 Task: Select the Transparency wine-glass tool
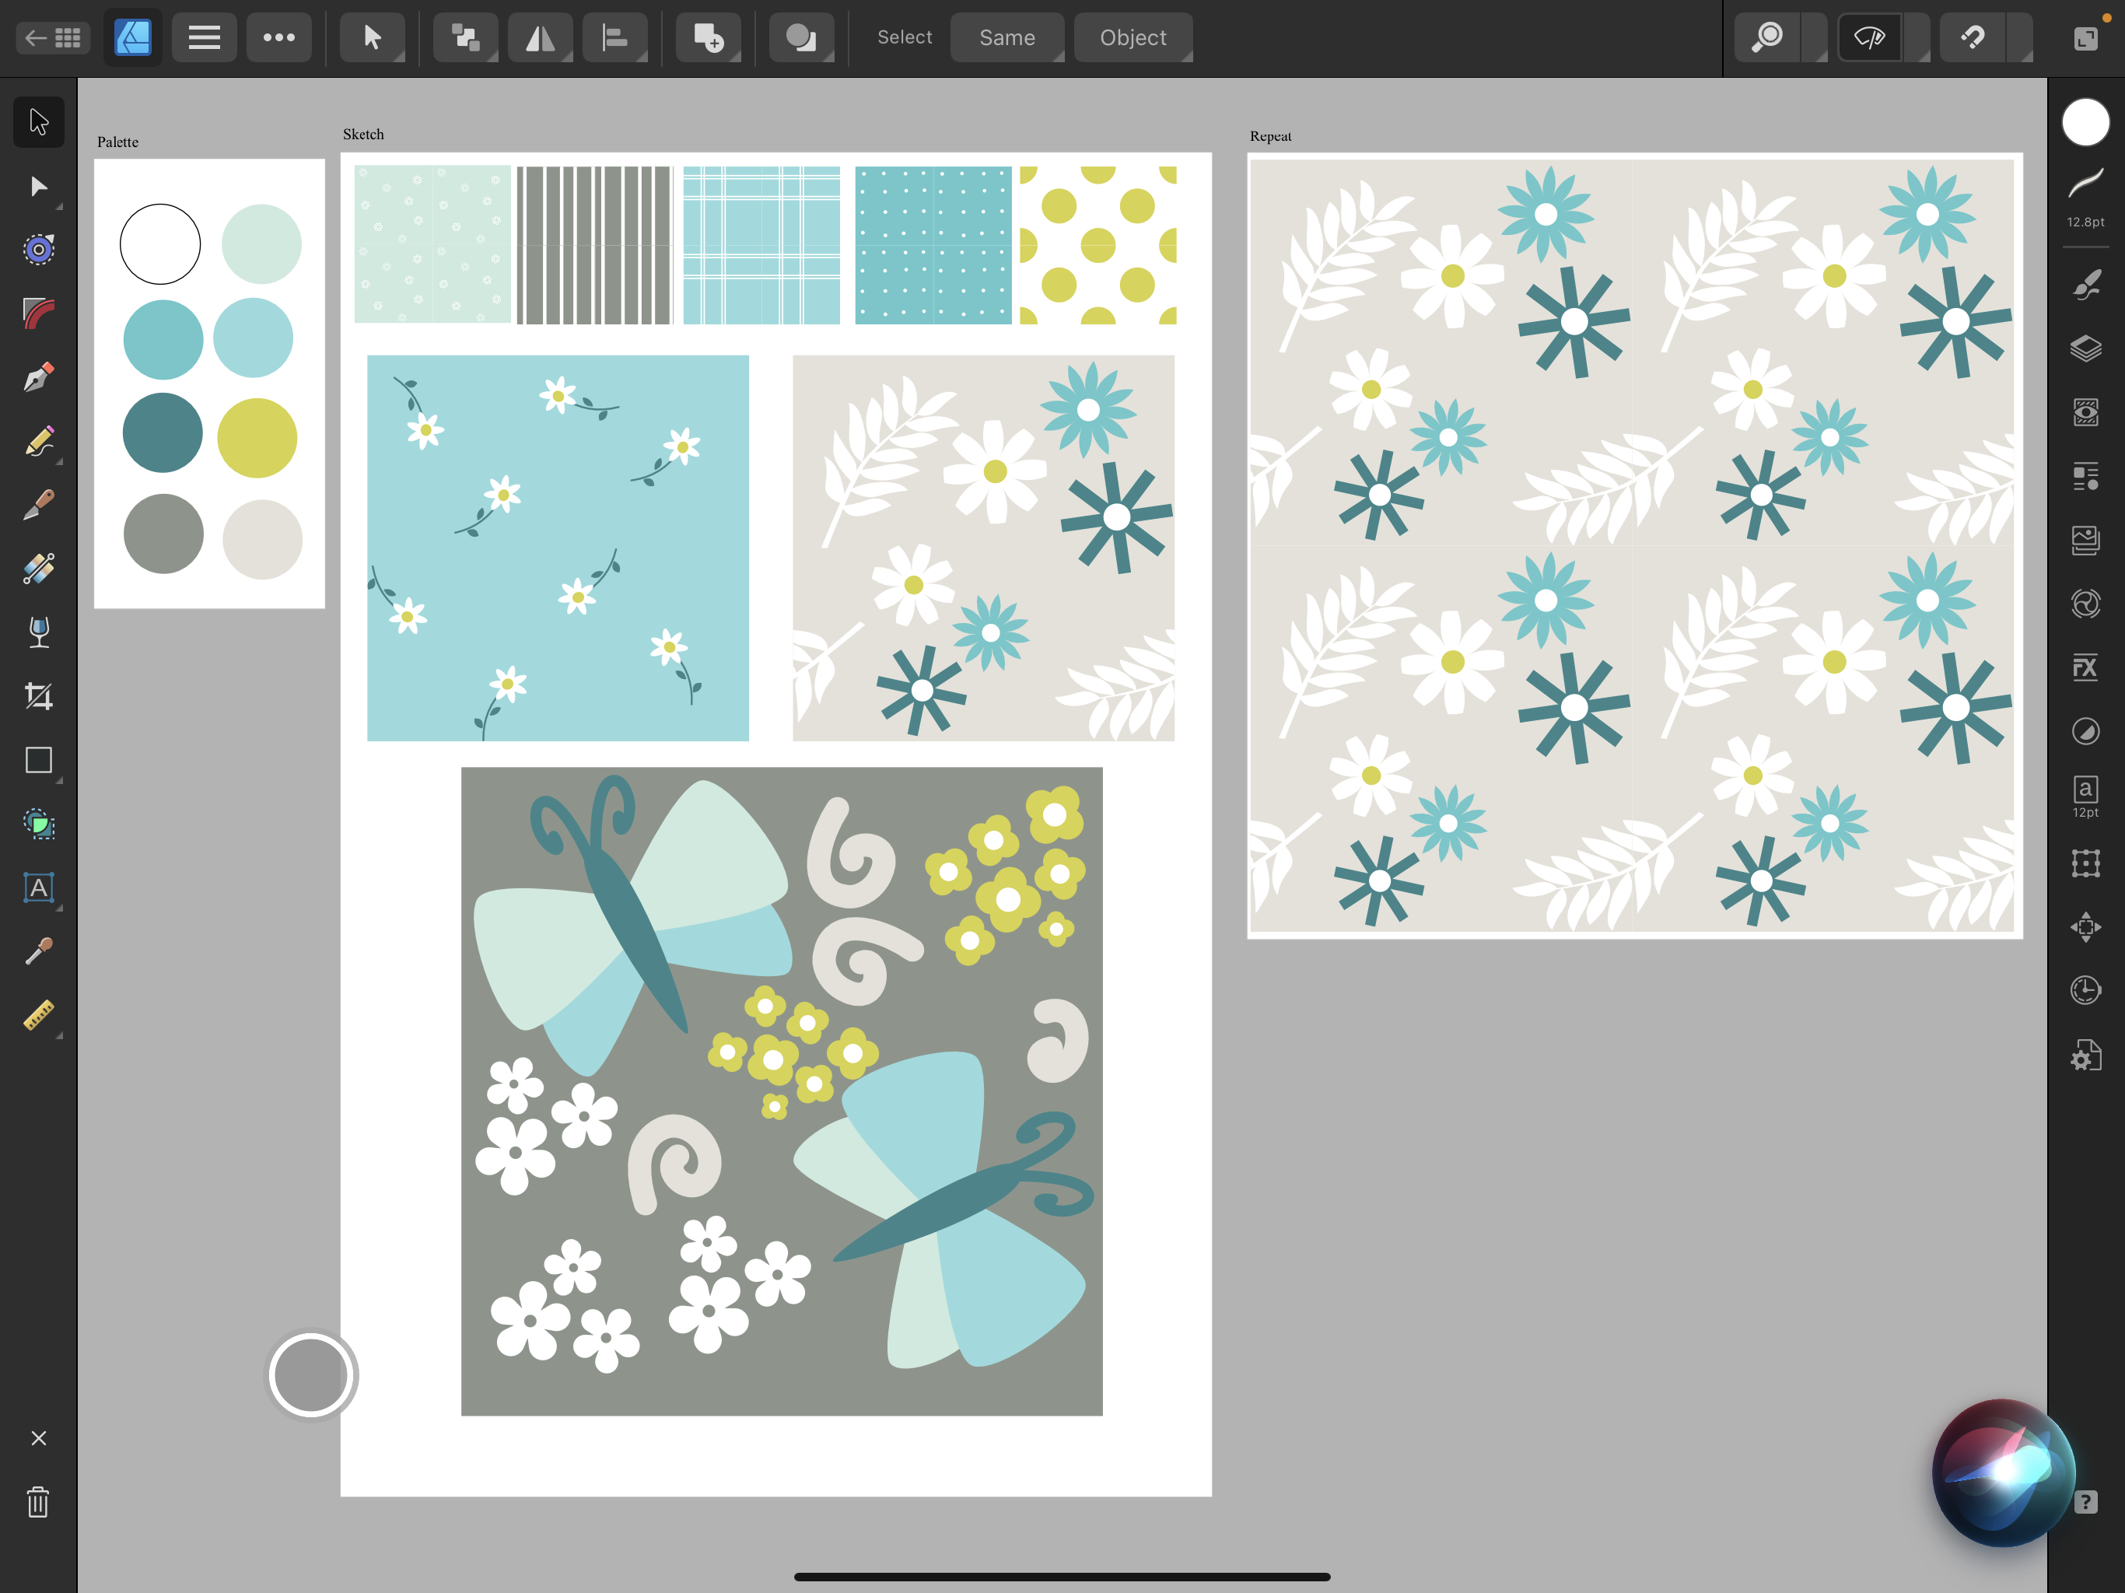coord(38,632)
